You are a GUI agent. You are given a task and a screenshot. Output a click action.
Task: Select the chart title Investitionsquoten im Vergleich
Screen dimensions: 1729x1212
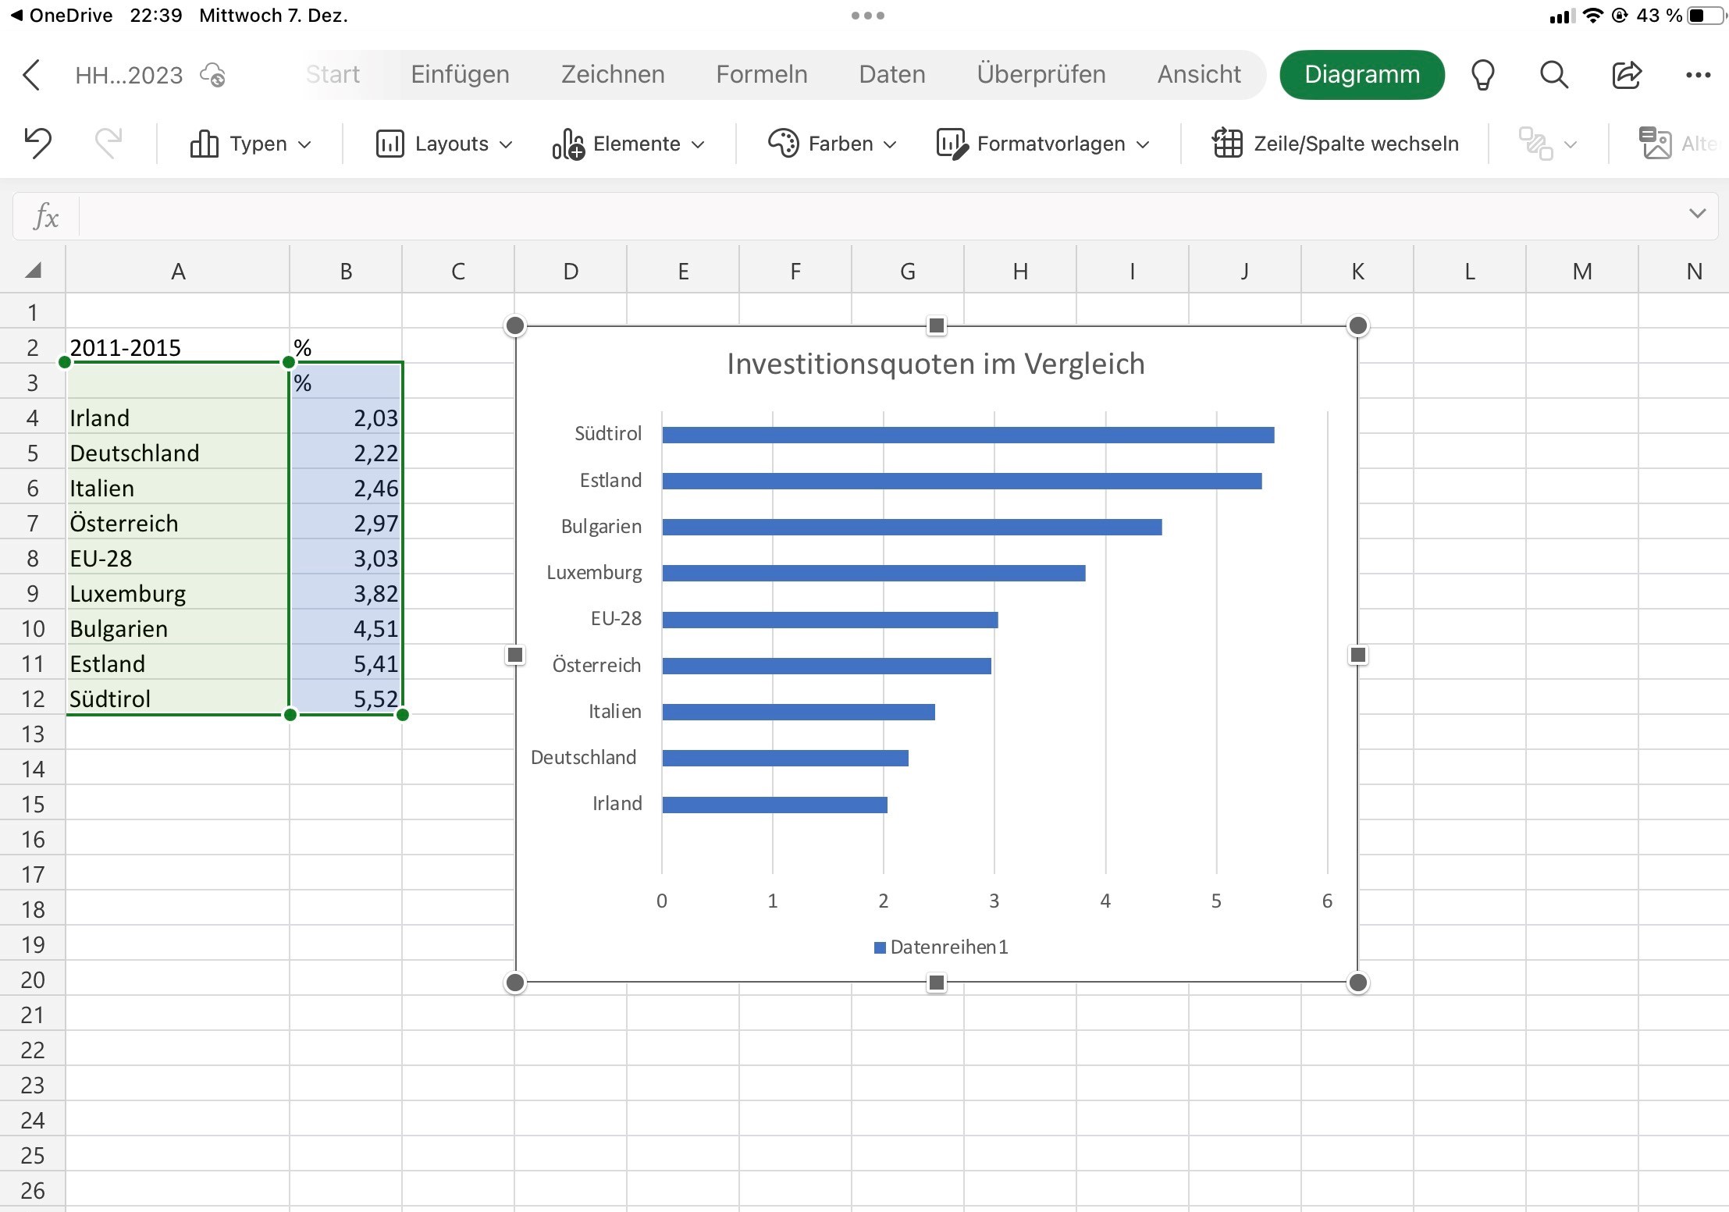tap(936, 364)
